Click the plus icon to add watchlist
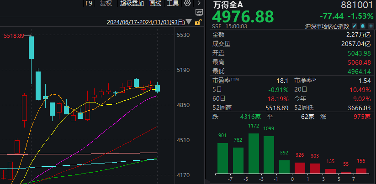The height and width of the screenshot is (184, 376). pyautogui.click(x=369, y=27)
